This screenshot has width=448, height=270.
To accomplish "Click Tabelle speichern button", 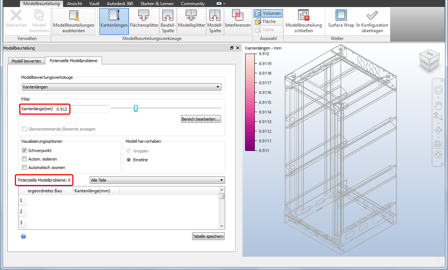I will (x=208, y=236).
